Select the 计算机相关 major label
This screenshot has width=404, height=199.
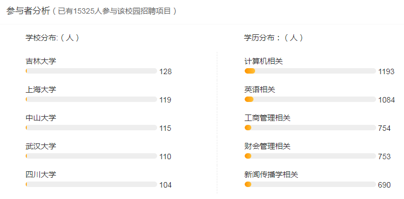coord(263,61)
